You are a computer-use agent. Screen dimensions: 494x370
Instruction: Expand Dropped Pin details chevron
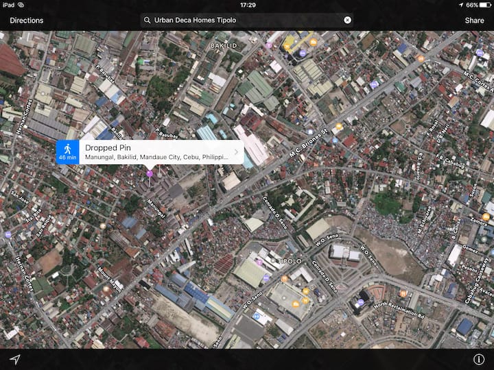(x=236, y=152)
